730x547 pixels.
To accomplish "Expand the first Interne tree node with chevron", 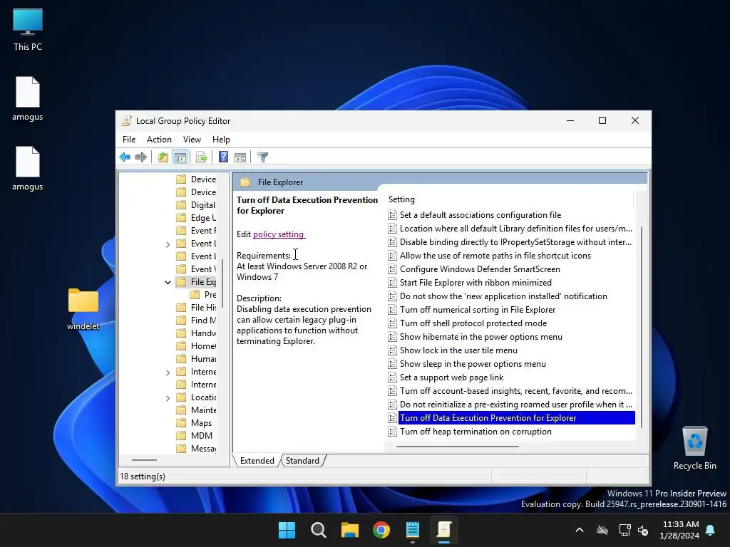I will click(x=168, y=372).
